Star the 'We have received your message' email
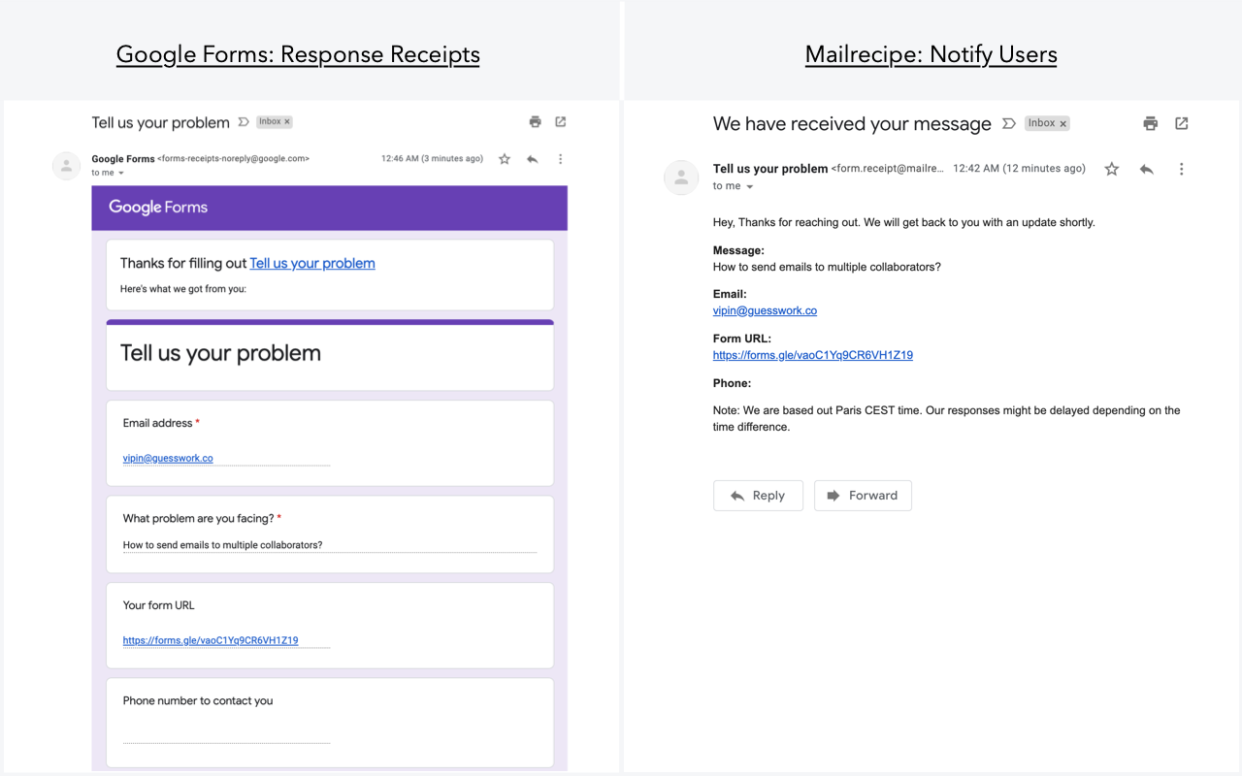 [1112, 169]
